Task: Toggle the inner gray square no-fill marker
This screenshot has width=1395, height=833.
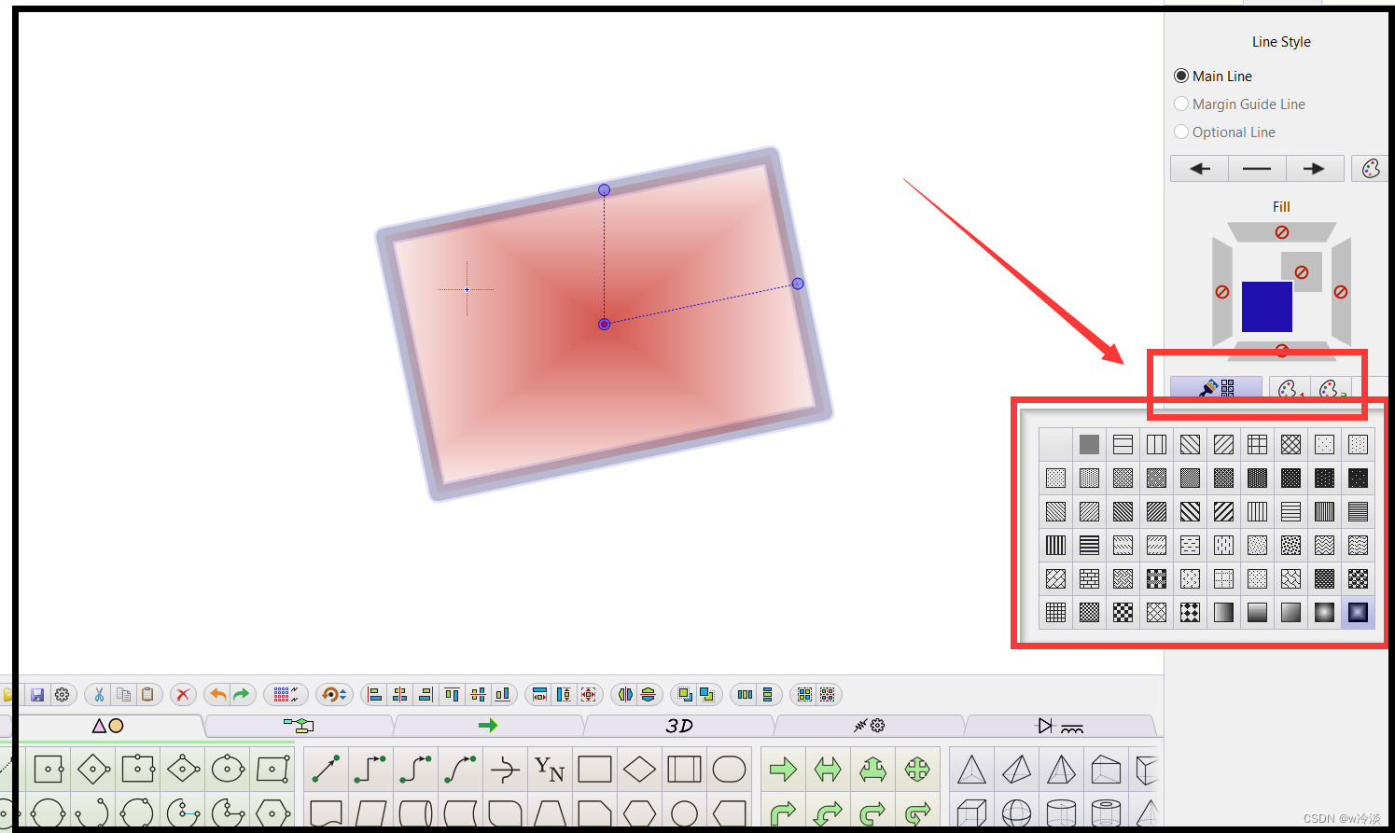Action: 1302,272
